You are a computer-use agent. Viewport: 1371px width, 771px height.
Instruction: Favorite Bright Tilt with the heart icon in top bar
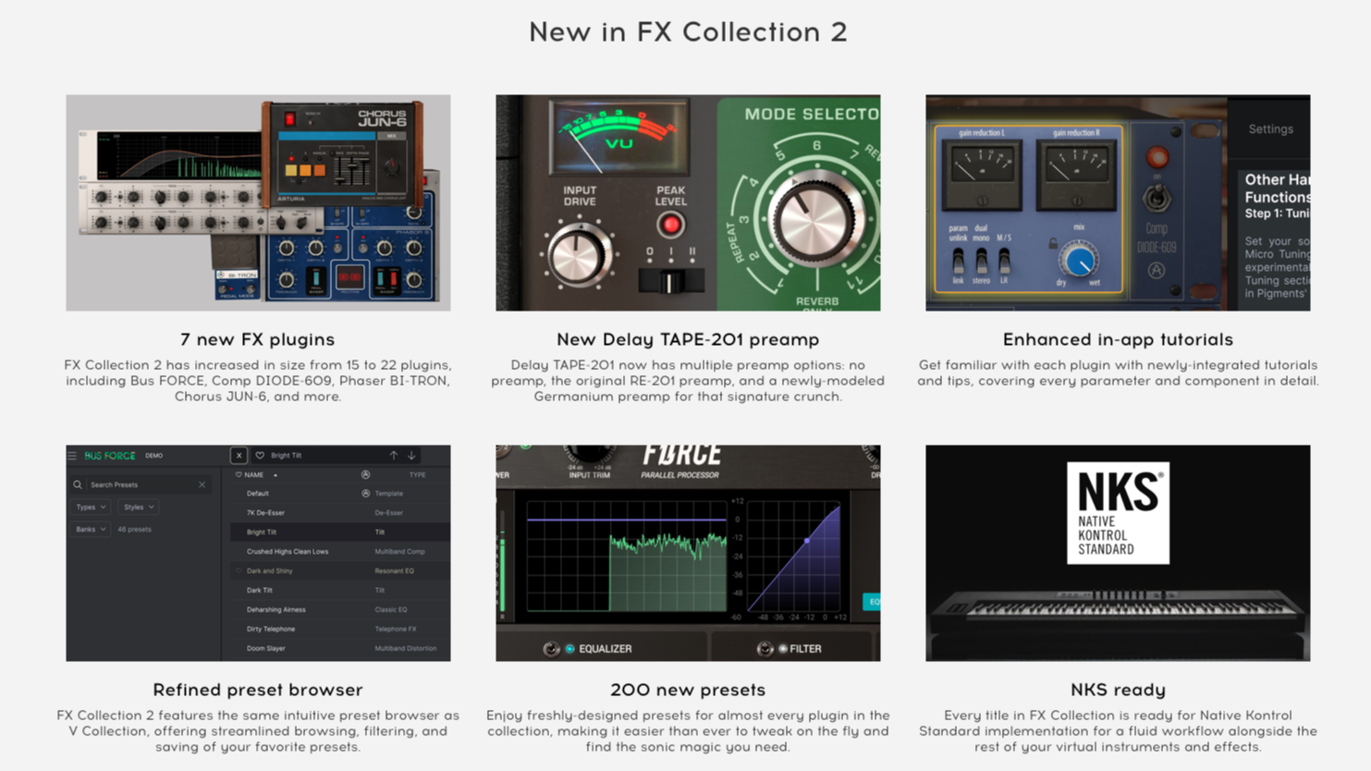[x=260, y=456]
